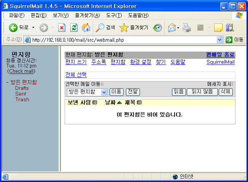Click the 편지 쓰기 compose link
The image size is (248, 182).
(76, 62)
